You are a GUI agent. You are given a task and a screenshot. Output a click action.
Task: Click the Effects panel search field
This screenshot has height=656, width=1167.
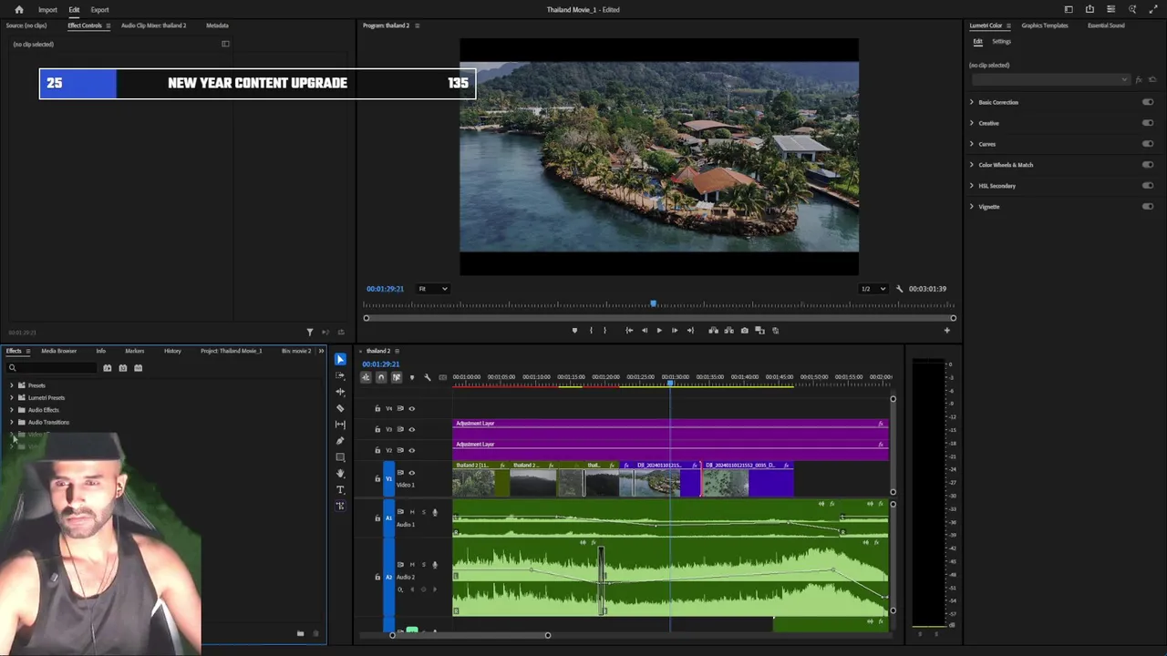(x=53, y=368)
